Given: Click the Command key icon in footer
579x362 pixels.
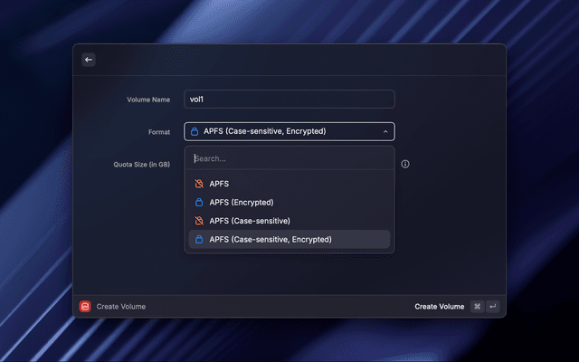Looking at the screenshot, I should coord(477,307).
